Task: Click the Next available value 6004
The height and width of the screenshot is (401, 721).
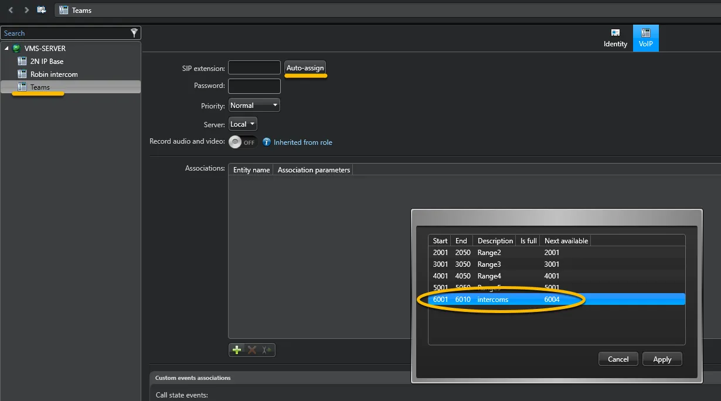Action: 552,300
